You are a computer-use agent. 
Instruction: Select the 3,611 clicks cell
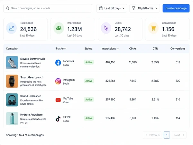(133, 118)
